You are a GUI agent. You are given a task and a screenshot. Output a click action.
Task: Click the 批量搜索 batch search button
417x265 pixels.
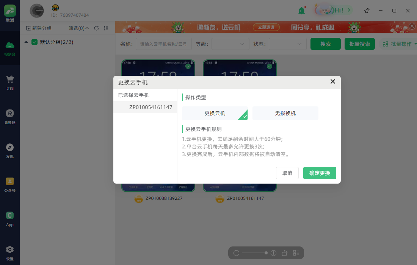[x=359, y=44]
